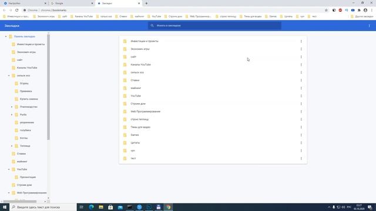Open more actions for сельск хоз row
Viewport: 376px width, 211px height.
[301, 73]
